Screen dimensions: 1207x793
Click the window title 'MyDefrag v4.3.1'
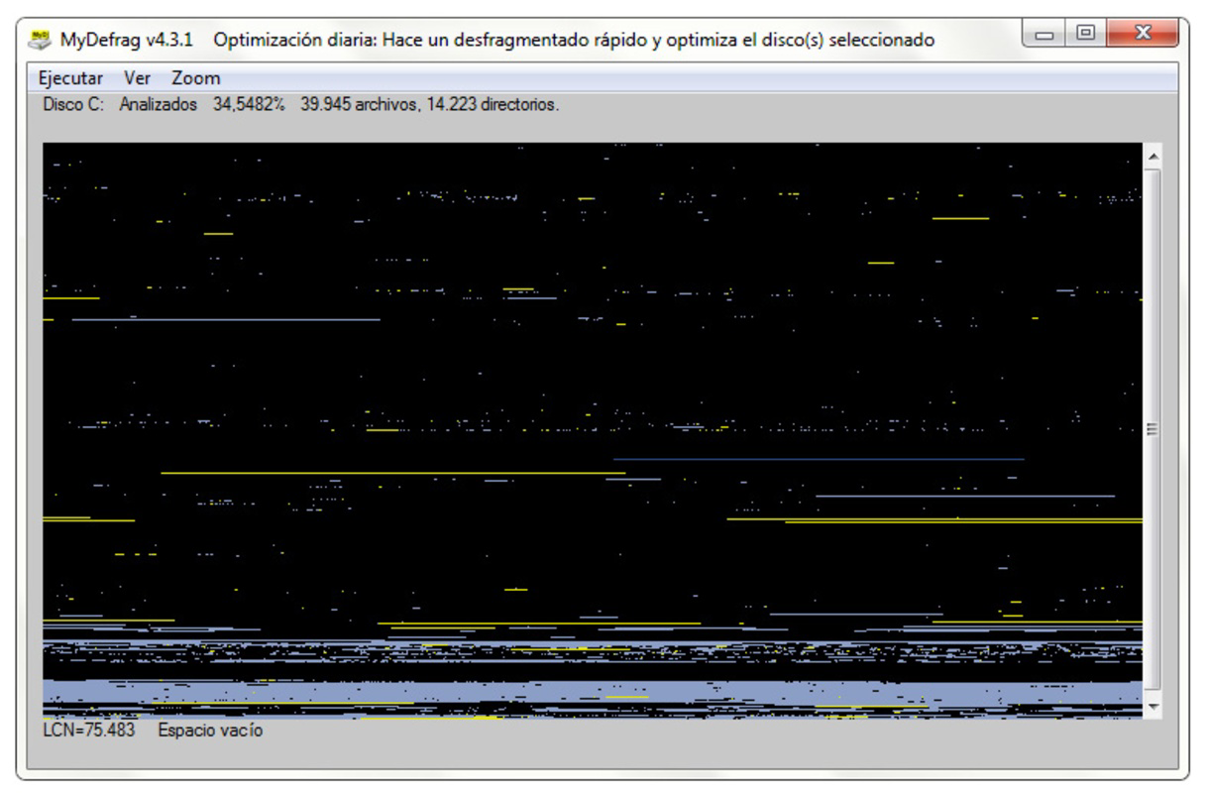click(x=127, y=41)
